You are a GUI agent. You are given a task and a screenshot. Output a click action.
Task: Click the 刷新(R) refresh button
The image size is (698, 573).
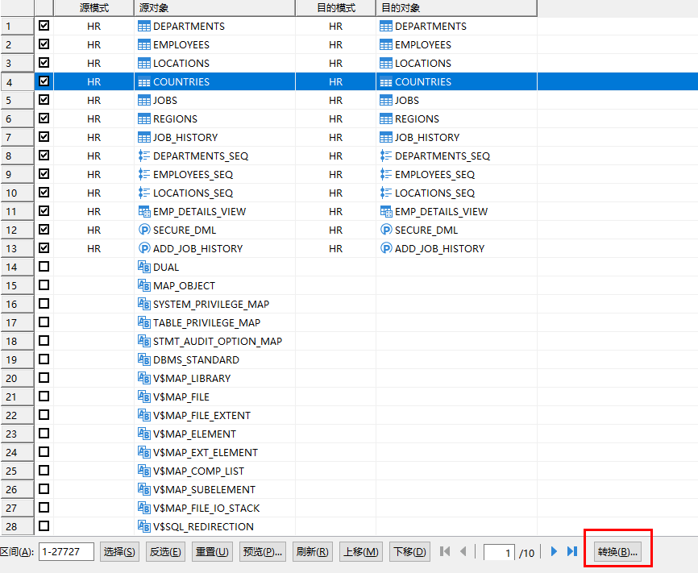pyautogui.click(x=313, y=551)
